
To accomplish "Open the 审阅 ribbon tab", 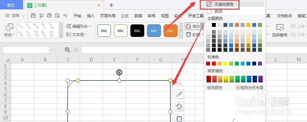I will (151, 16).
